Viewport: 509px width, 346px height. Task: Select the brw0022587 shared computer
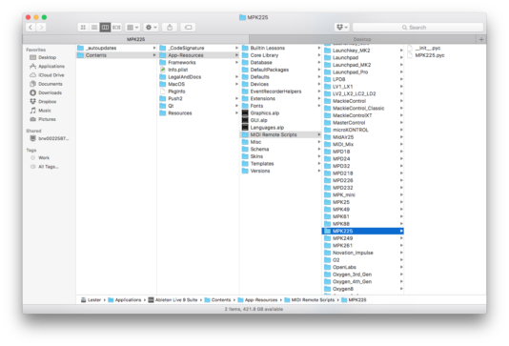(x=53, y=138)
